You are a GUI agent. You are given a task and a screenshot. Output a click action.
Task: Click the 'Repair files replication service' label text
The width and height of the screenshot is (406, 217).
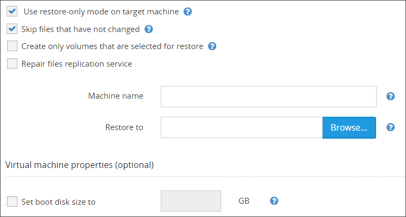coord(76,64)
